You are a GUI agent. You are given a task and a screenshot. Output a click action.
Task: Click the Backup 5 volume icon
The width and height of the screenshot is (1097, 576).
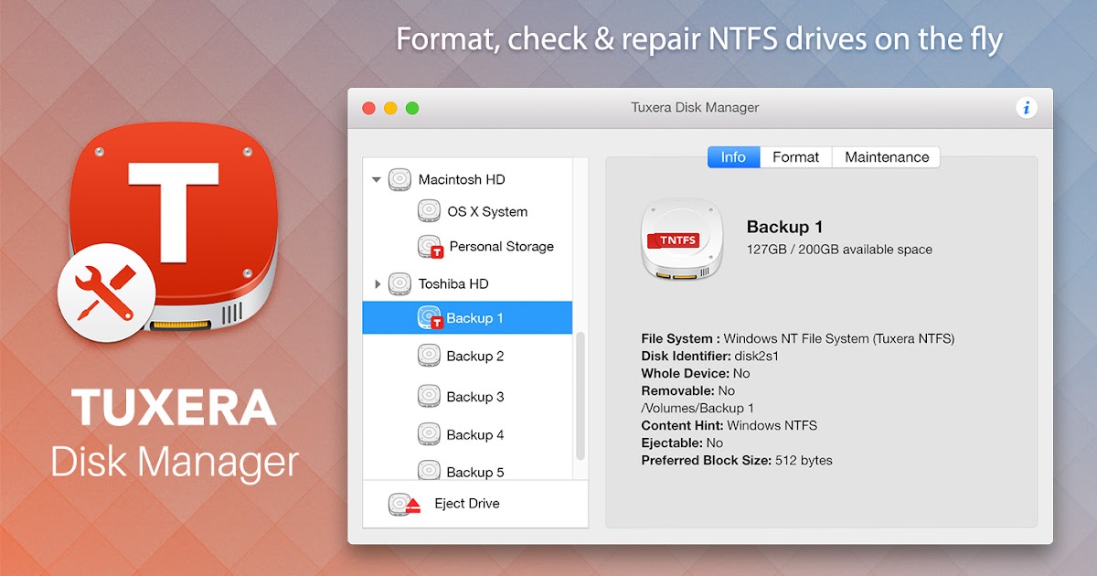click(x=429, y=471)
